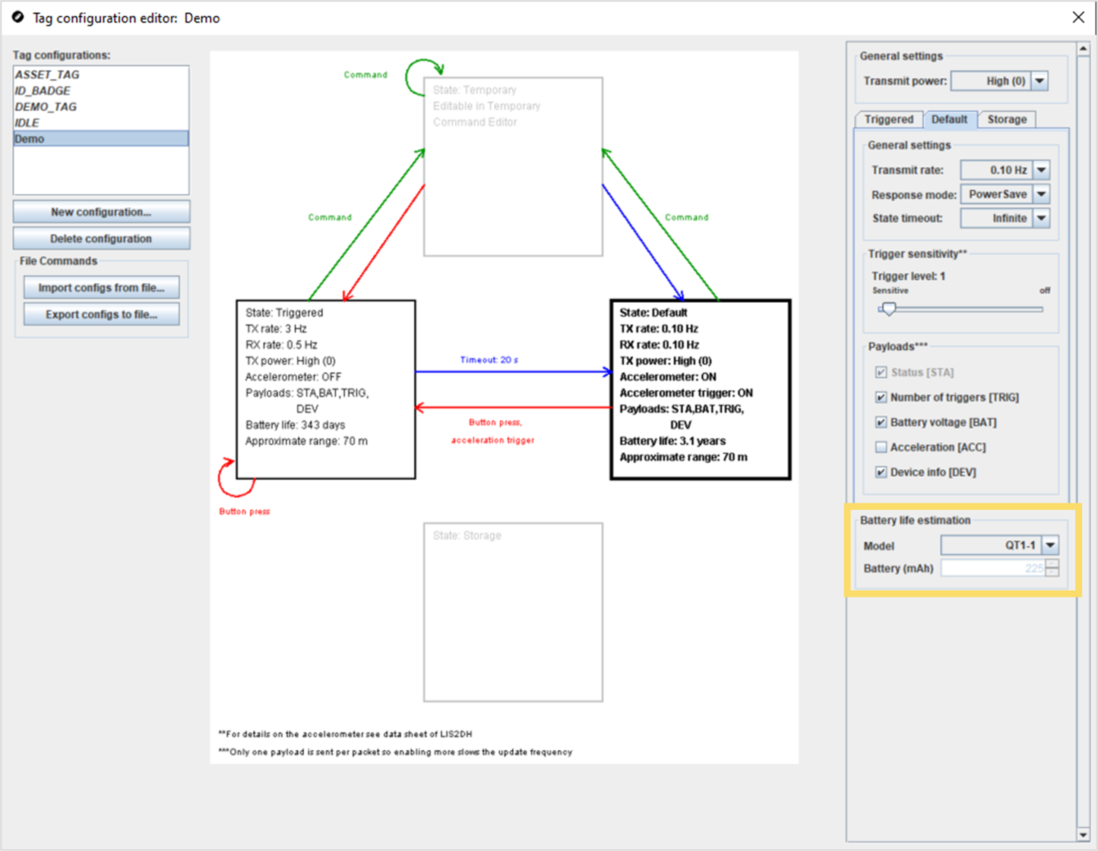Open the battery Model dropdown
The image size is (1098, 851).
click(x=1050, y=545)
